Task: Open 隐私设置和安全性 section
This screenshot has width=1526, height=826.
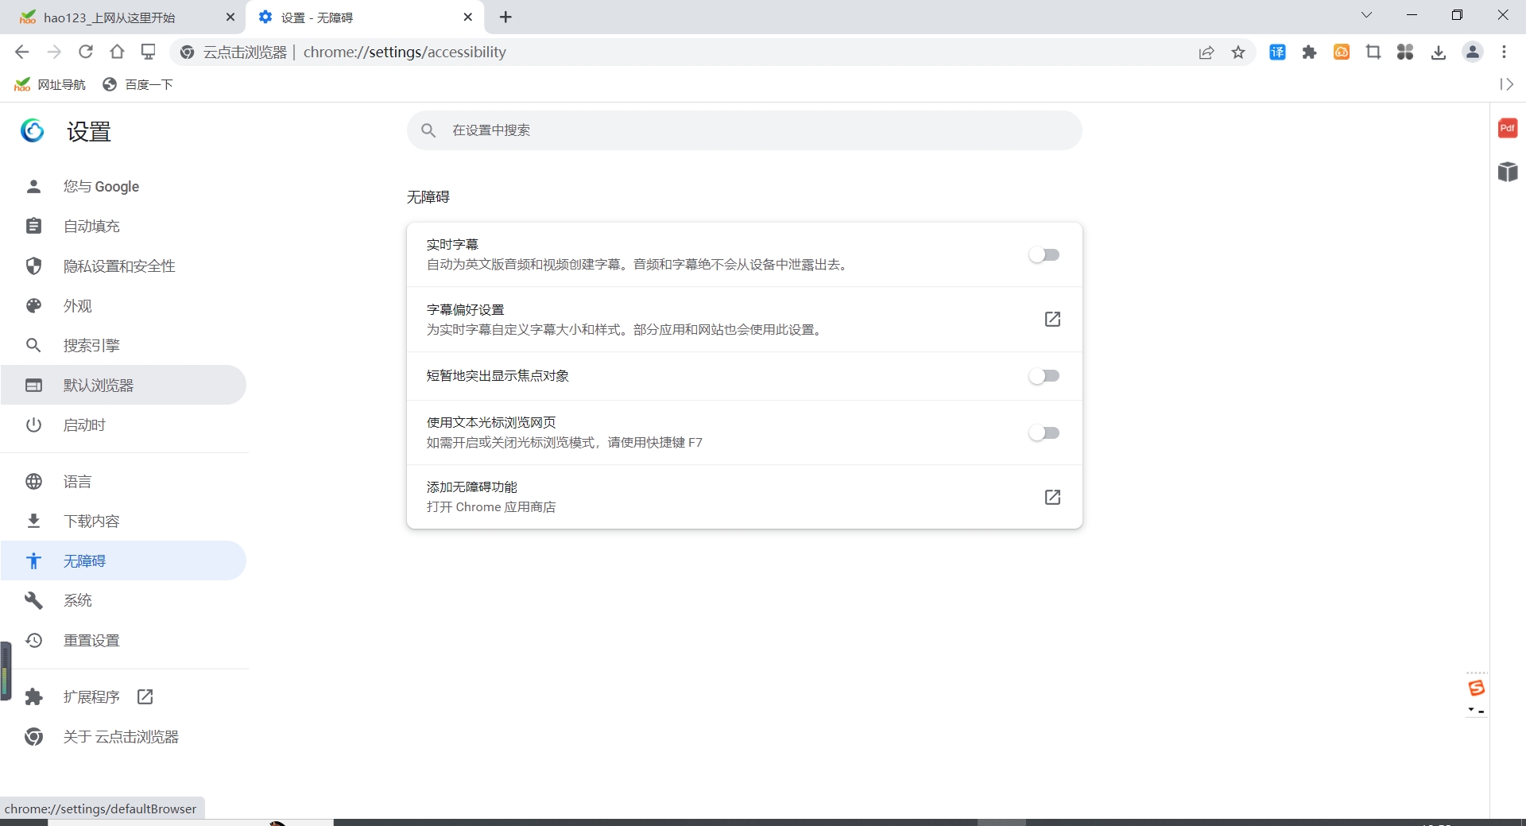Action: [123, 266]
